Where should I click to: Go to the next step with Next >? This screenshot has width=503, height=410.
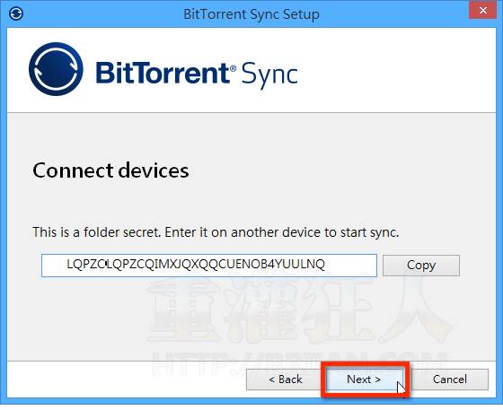(x=365, y=379)
